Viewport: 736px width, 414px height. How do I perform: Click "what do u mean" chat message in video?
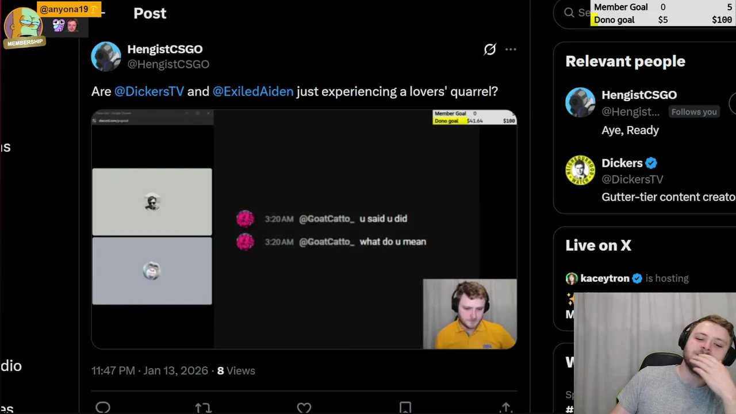pos(393,242)
